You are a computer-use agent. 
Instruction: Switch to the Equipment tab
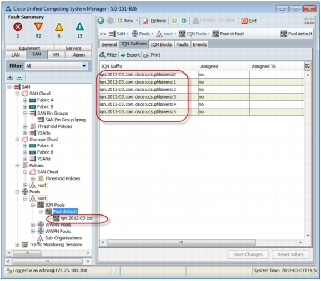click(x=29, y=48)
